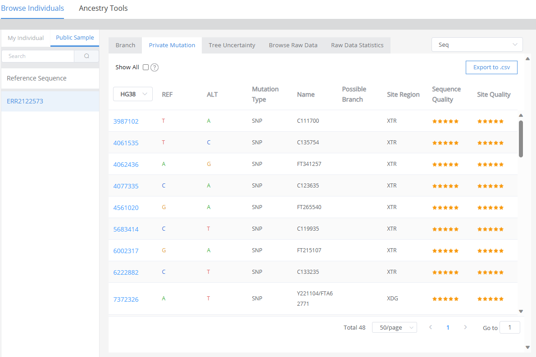Viewport: 536px width, 357px height.
Task: Click the outer page scroll up arrow
Action: 528,59
